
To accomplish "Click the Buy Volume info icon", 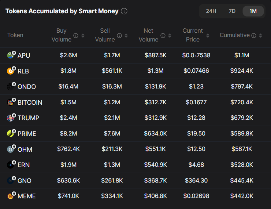I will point(76,36).
